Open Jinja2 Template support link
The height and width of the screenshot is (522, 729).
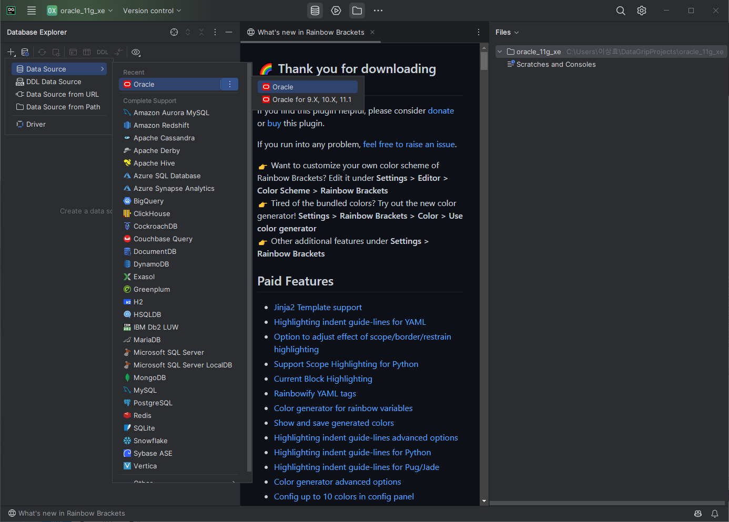[318, 307]
